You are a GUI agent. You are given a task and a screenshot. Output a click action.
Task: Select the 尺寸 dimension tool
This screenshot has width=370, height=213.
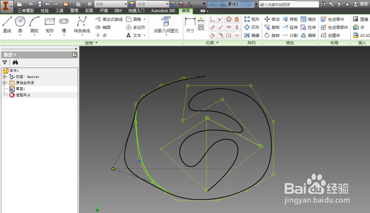(x=190, y=25)
